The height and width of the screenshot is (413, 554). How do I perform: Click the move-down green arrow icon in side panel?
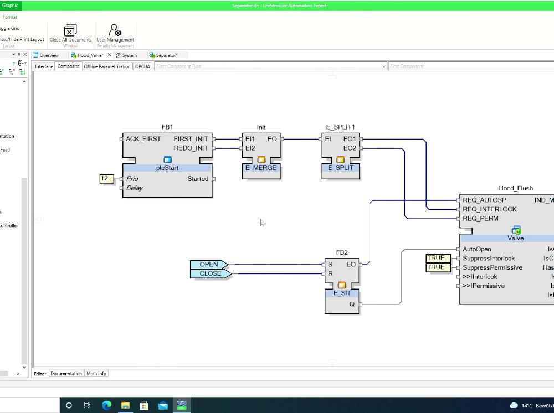23,72
